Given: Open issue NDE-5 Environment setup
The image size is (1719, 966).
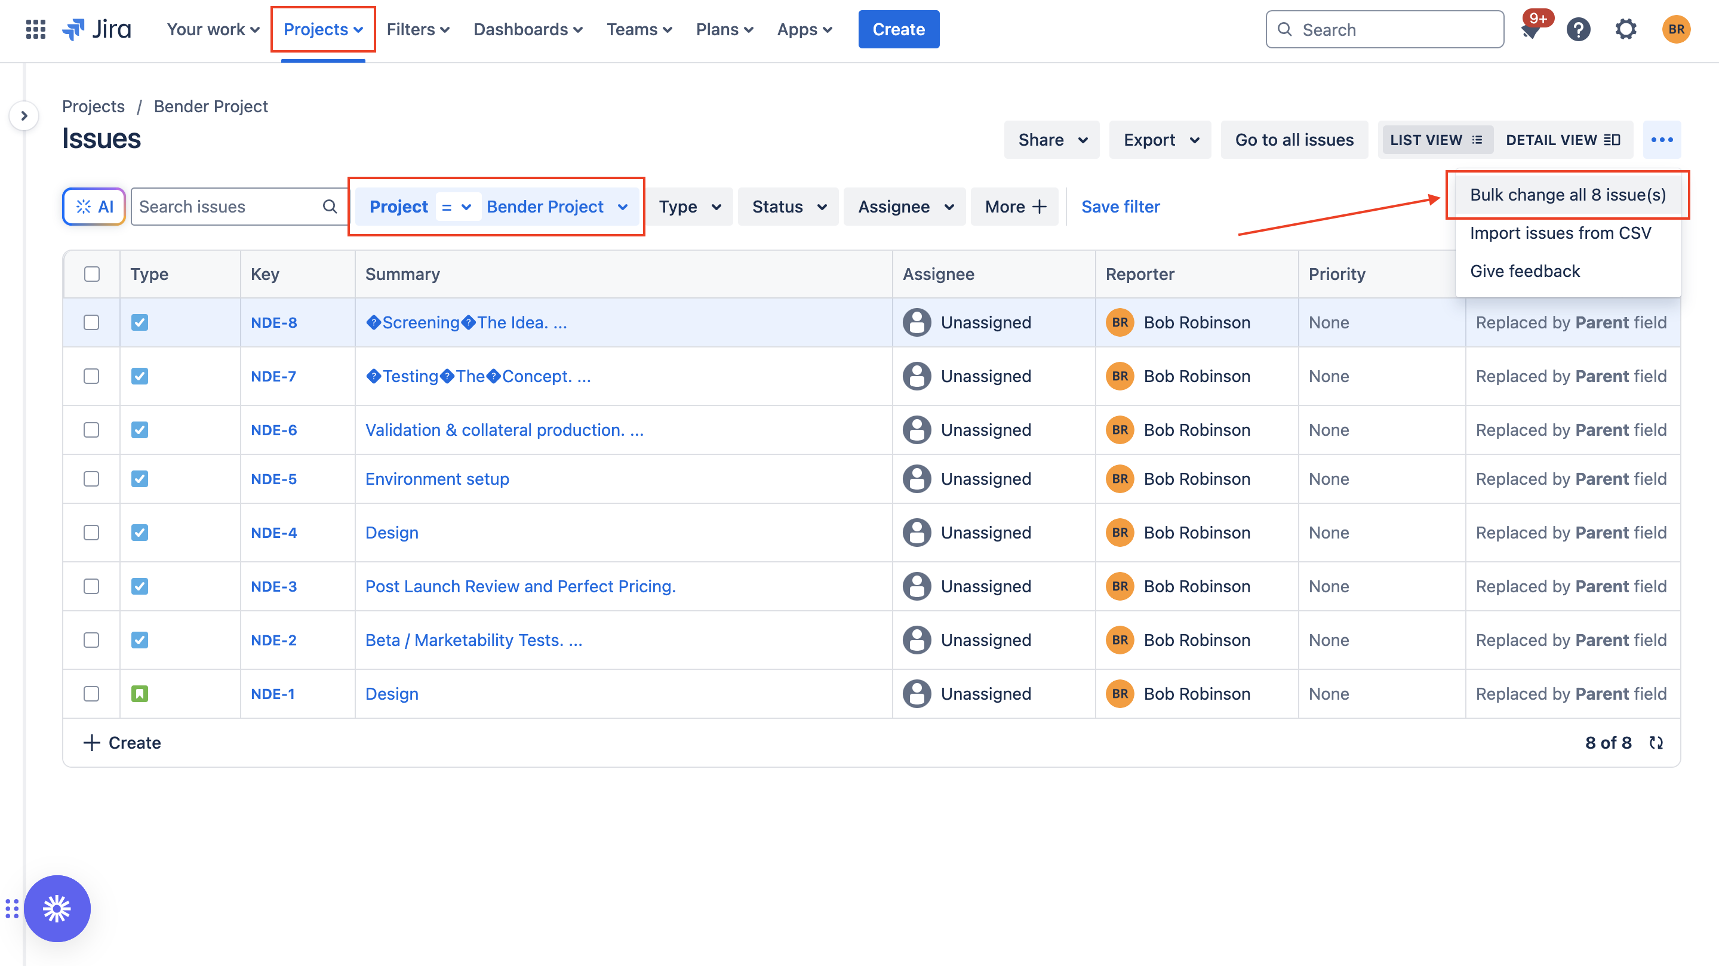Looking at the screenshot, I should [x=437, y=478].
